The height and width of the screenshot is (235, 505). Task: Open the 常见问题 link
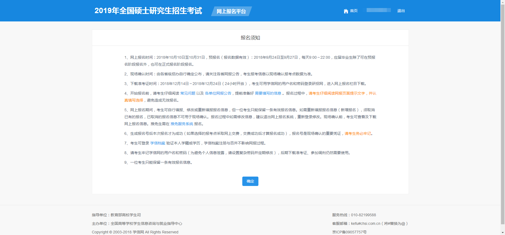point(187,93)
